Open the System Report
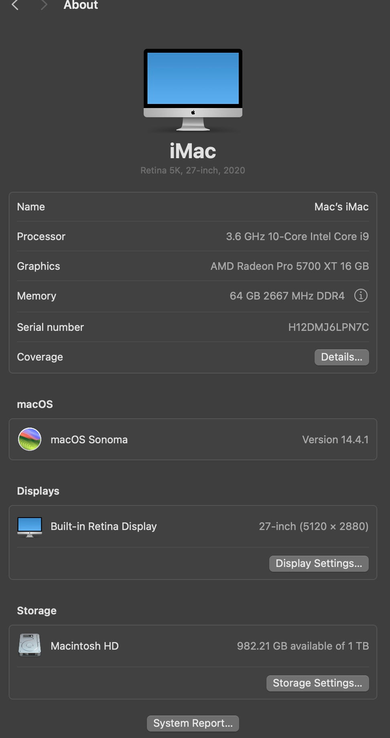Screen dimensions: 390x738 coord(193,723)
